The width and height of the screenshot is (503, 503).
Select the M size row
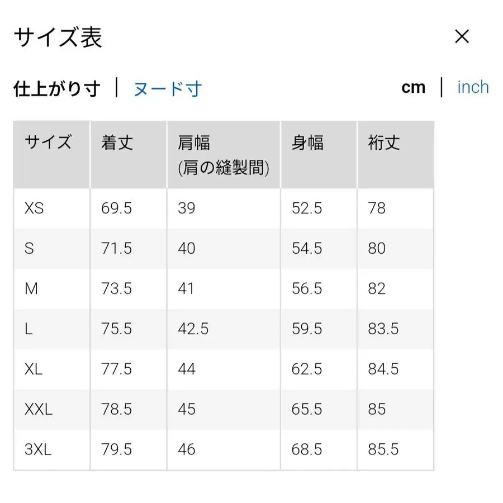coord(31,289)
